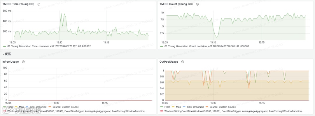
Task: Open the TM GC Time (Young GC) panel title menu
Action: pyautogui.click(x=18, y=4)
